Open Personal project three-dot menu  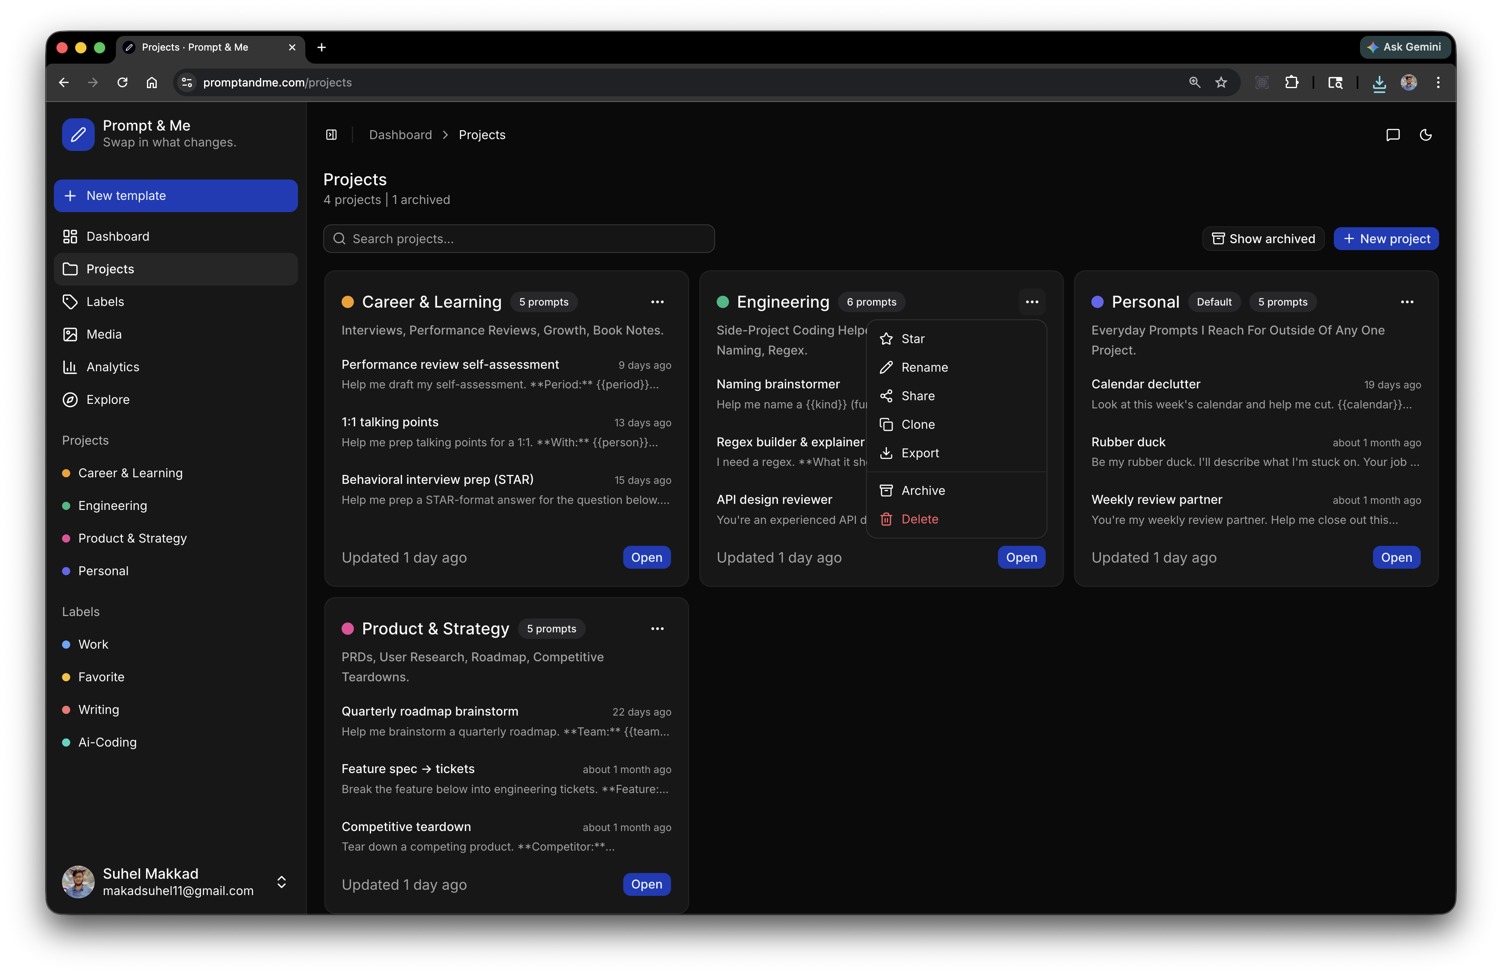(1407, 301)
